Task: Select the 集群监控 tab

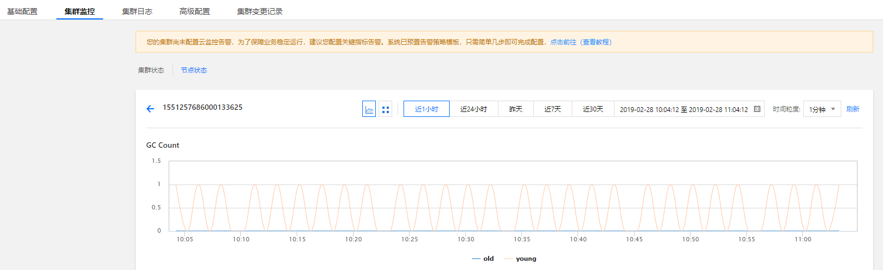Action: tap(80, 11)
